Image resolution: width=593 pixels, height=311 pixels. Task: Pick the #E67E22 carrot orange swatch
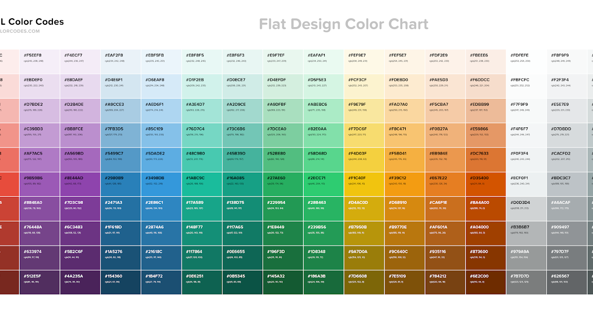pos(445,184)
